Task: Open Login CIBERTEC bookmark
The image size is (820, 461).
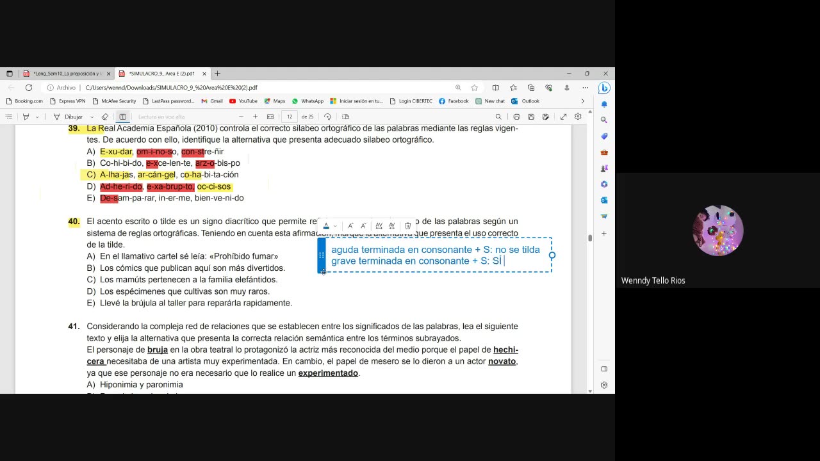Action: (411, 101)
